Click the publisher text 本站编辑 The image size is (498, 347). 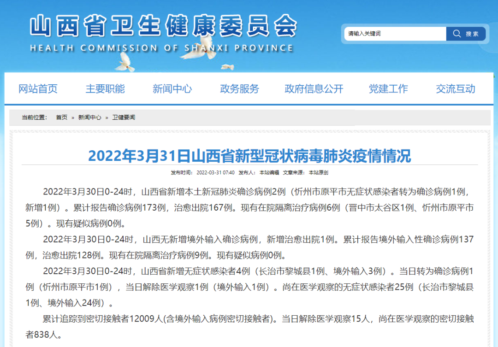[269, 173]
